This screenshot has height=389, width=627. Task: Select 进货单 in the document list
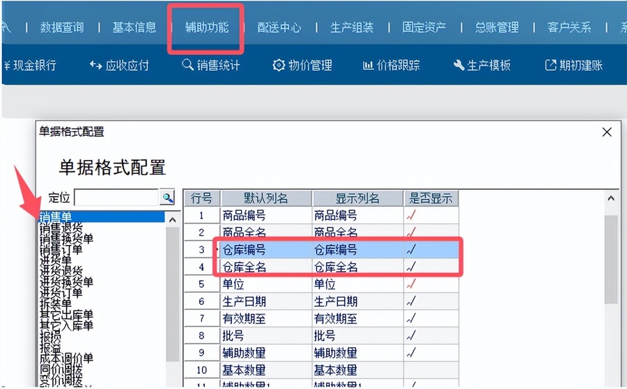coord(56,260)
